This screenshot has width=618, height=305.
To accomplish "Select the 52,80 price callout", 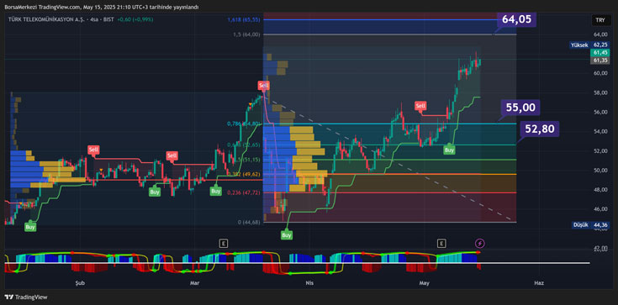I will (540, 129).
